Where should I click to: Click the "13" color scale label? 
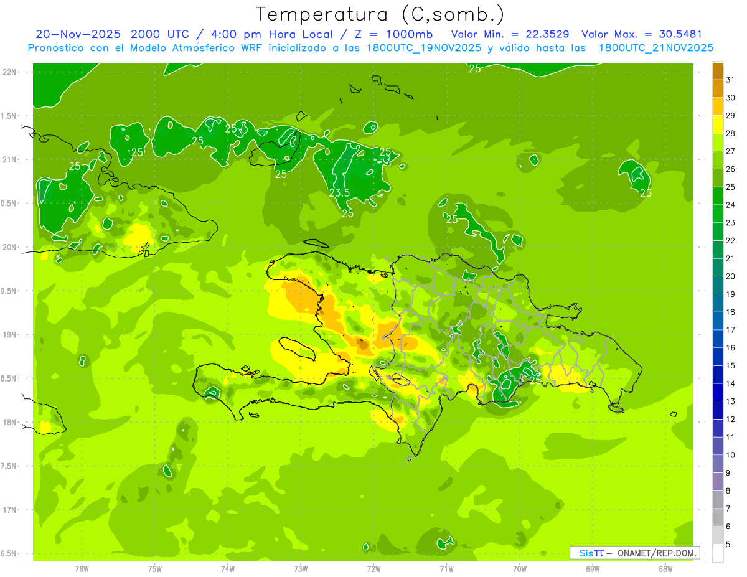[x=731, y=401]
